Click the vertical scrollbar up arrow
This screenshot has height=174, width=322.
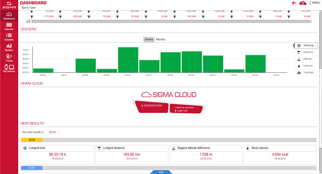tap(320, 12)
